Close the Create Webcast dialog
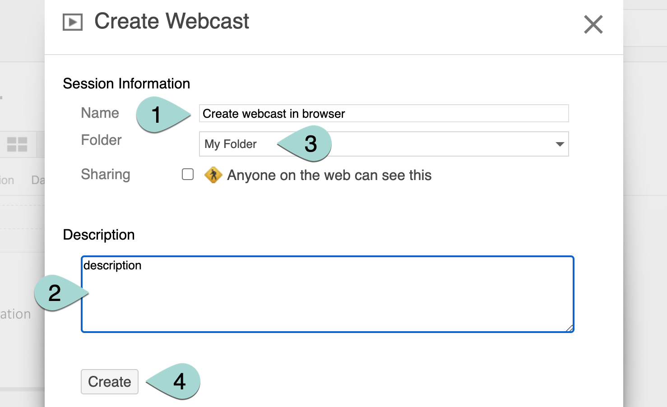The width and height of the screenshot is (667, 407). coord(593,24)
